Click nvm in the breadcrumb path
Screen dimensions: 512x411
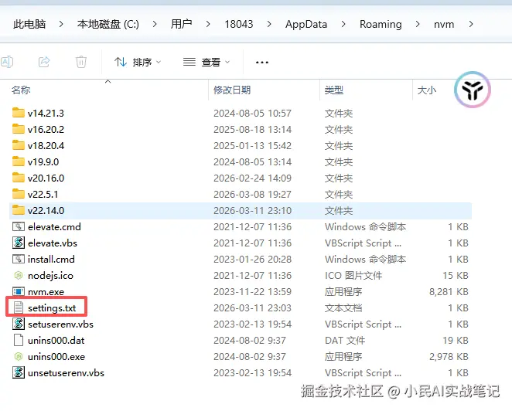pos(444,24)
